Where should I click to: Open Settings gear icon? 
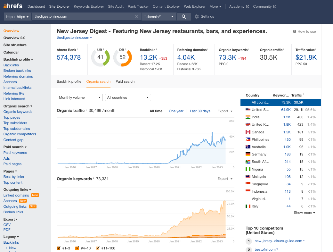(197, 17)
